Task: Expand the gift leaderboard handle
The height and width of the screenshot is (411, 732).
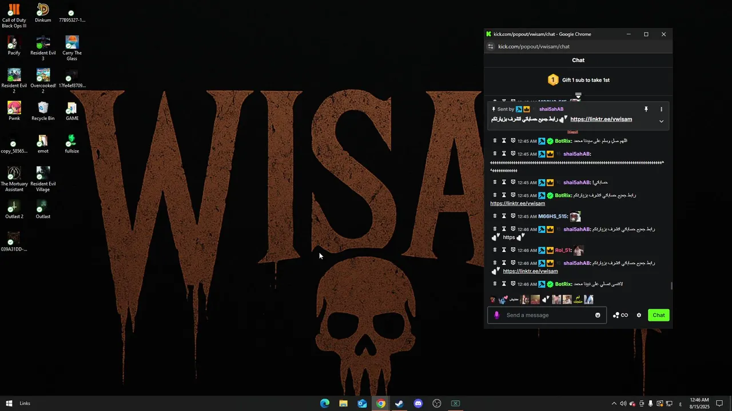Action: [578, 95]
